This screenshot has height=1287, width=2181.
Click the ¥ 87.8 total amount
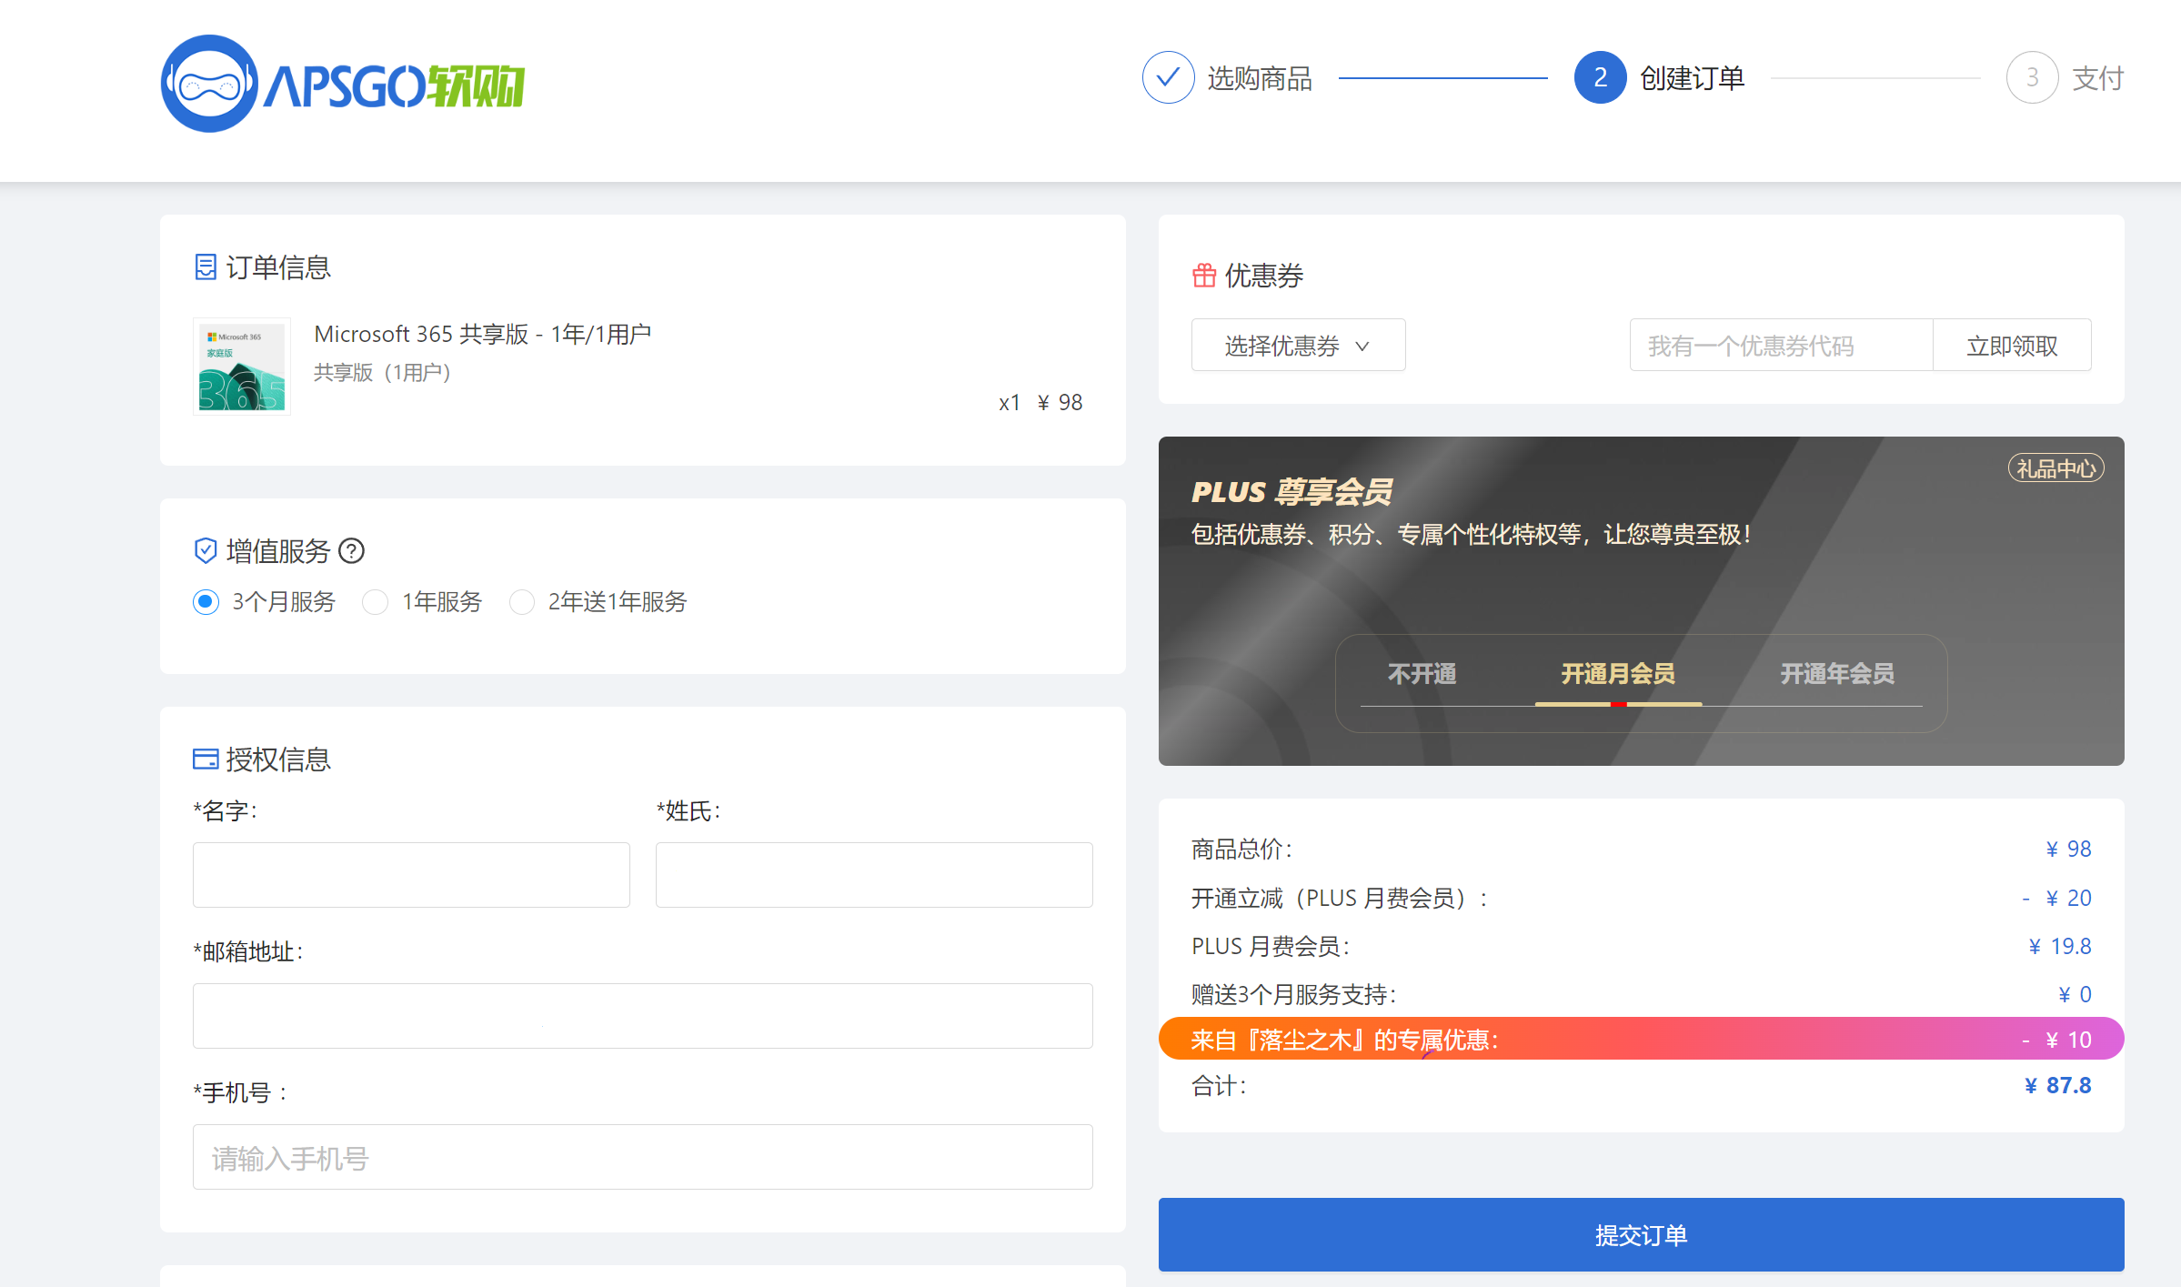tap(2057, 1085)
